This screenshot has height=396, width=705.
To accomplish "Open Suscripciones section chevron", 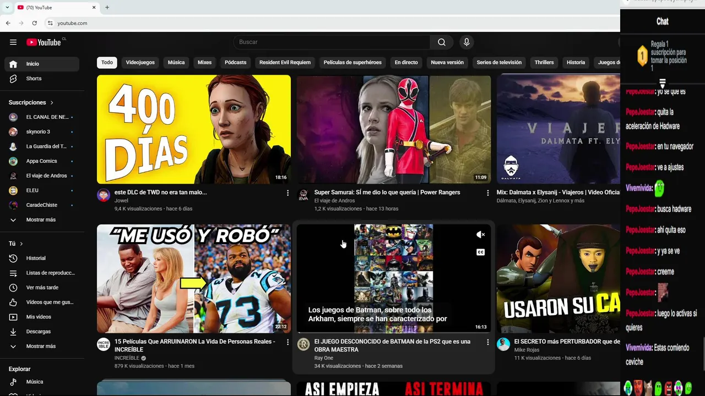I will click(52, 103).
